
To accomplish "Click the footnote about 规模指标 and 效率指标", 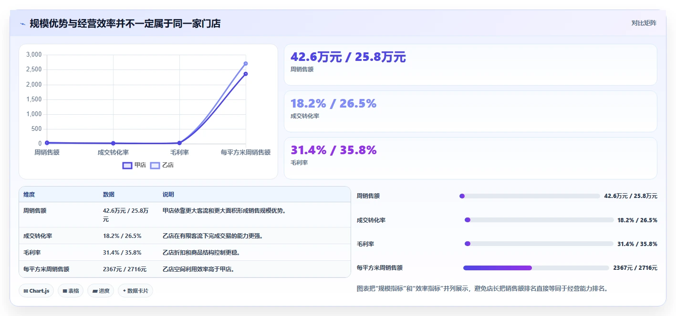I will pos(482,288).
